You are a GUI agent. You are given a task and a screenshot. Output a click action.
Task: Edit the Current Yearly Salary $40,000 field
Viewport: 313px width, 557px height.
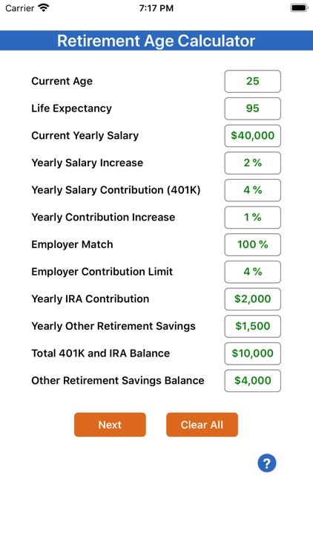[253, 136]
